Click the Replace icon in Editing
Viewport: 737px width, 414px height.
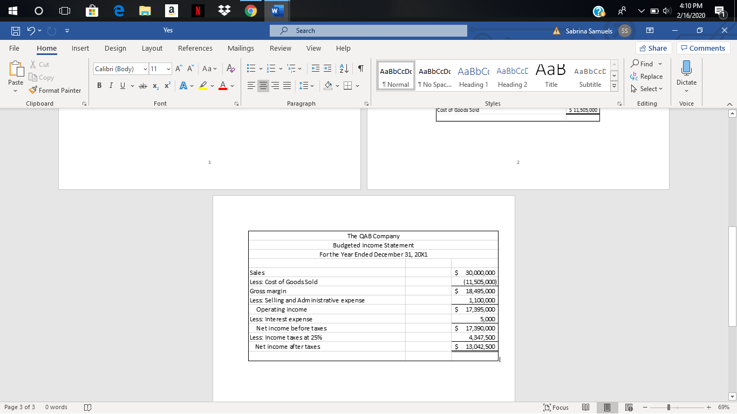[634, 77]
